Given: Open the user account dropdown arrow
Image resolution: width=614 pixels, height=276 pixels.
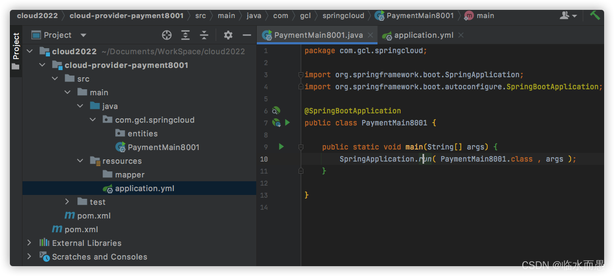Looking at the screenshot, I should 574,16.
